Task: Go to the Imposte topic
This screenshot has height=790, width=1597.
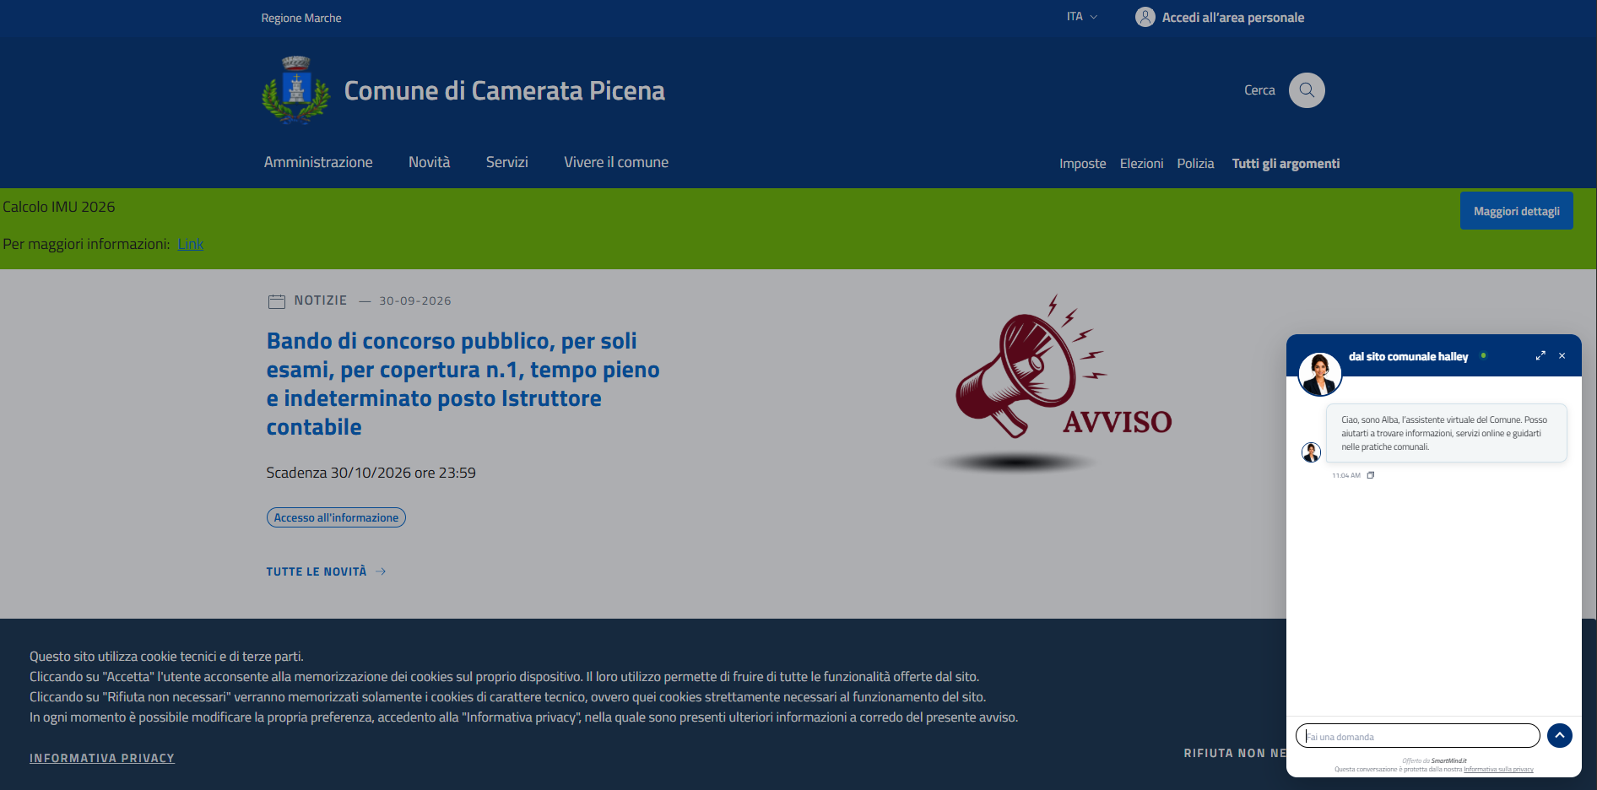Action: (x=1083, y=164)
